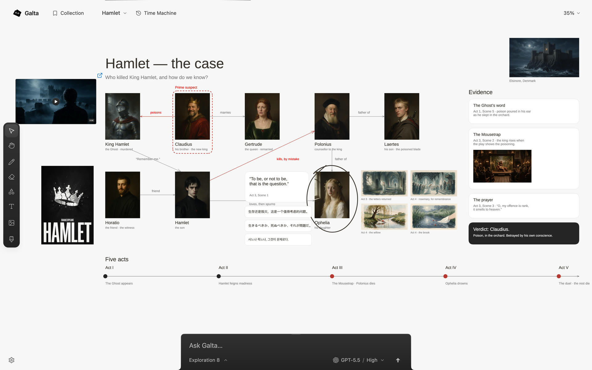Open Time Machine from the top bar
This screenshot has width=592, height=370.
coord(156,13)
